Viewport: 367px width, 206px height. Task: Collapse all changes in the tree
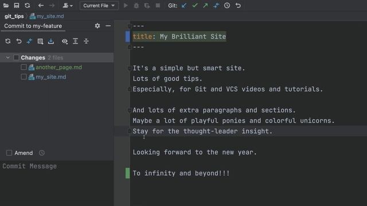[x=86, y=41]
